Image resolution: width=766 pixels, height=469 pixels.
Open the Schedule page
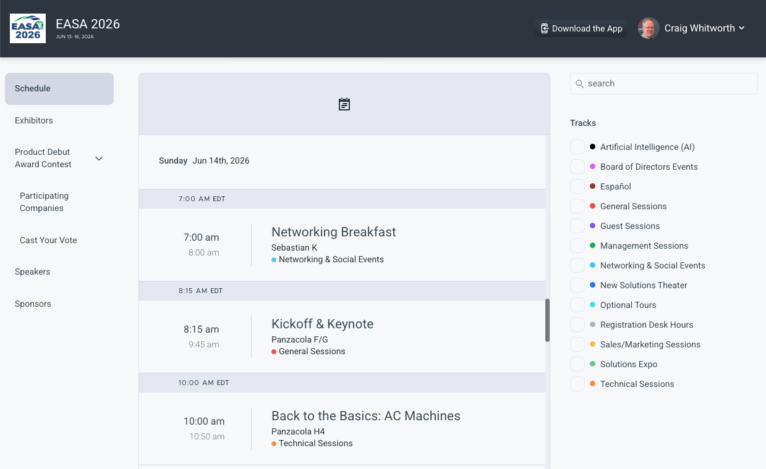pyautogui.click(x=59, y=89)
